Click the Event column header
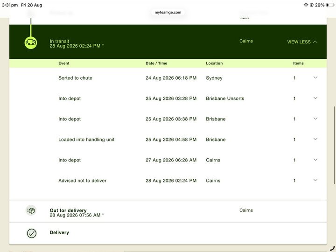This screenshot has height=252, width=336. tap(64, 63)
